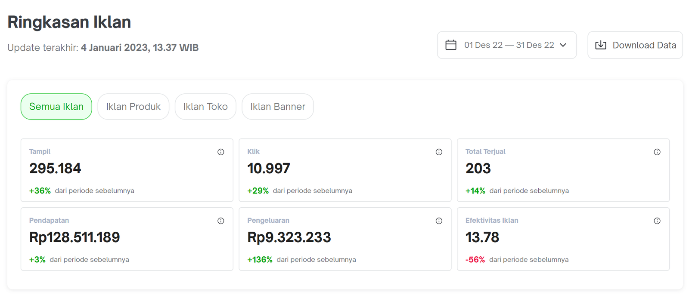Screen dimensions: 689x295
Task: Open the Total Terjual info icon
Action: tap(657, 152)
